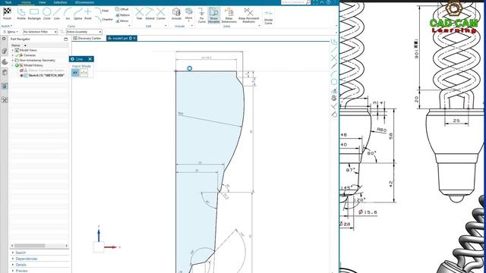
Task: Click Relax Dimensions
Action: tap(229, 15)
